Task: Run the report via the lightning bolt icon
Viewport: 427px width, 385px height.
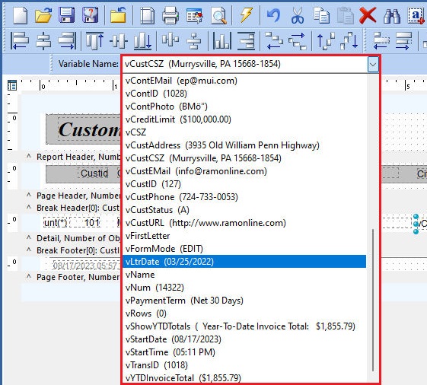Action: pyautogui.click(x=246, y=15)
